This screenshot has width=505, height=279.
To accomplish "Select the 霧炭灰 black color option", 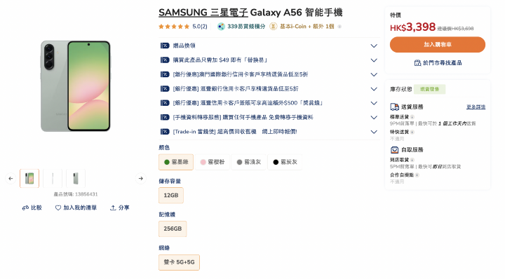I will (285, 162).
